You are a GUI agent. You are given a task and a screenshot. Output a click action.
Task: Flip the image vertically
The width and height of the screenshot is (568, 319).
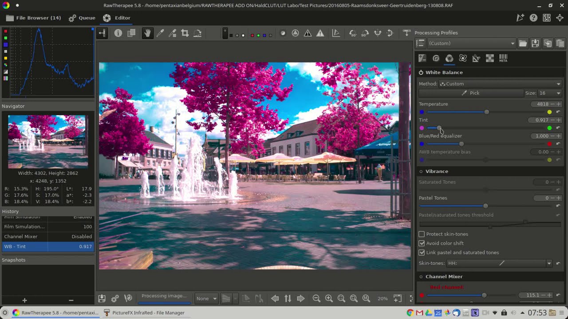(390, 33)
